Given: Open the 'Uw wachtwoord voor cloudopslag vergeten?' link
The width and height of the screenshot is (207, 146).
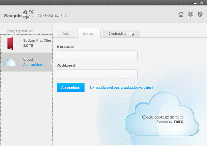Looking at the screenshot, I should 122,88.
